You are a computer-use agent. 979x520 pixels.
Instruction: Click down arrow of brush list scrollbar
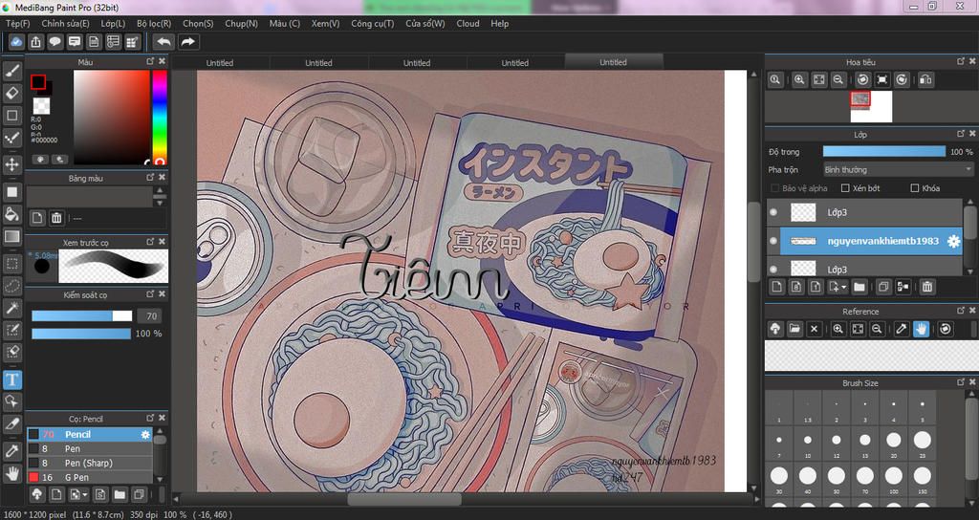[x=160, y=480]
